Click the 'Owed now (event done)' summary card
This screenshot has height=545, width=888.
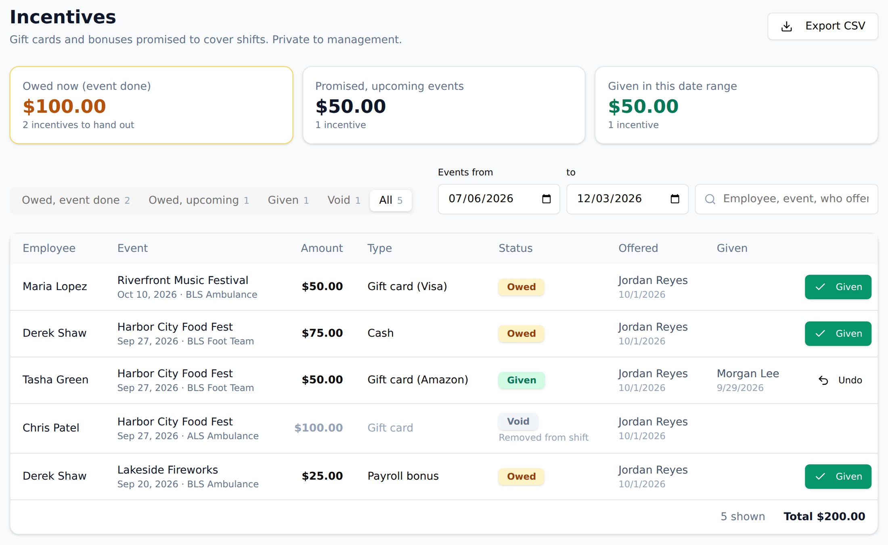(151, 105)
